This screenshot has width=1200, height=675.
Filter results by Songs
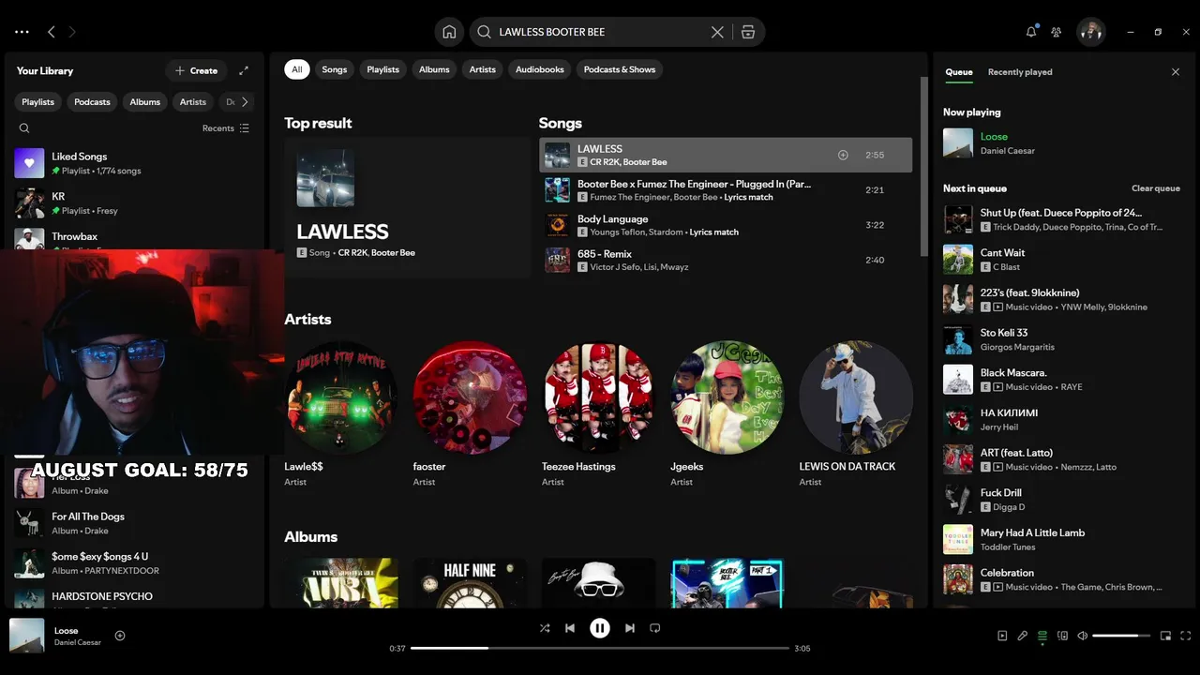click(335, 69)
